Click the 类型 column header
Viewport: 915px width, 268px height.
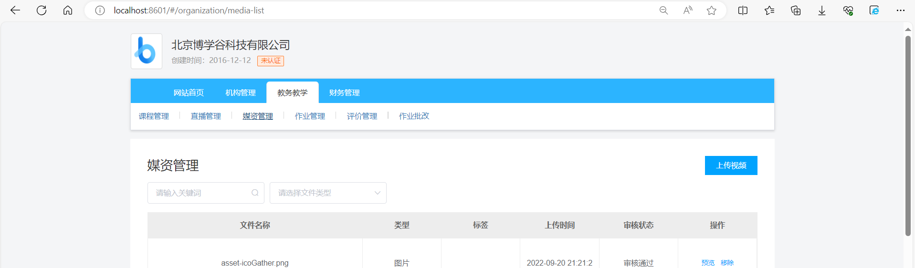[401, 225]
